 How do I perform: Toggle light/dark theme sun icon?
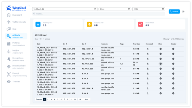(x=183, y=11)
